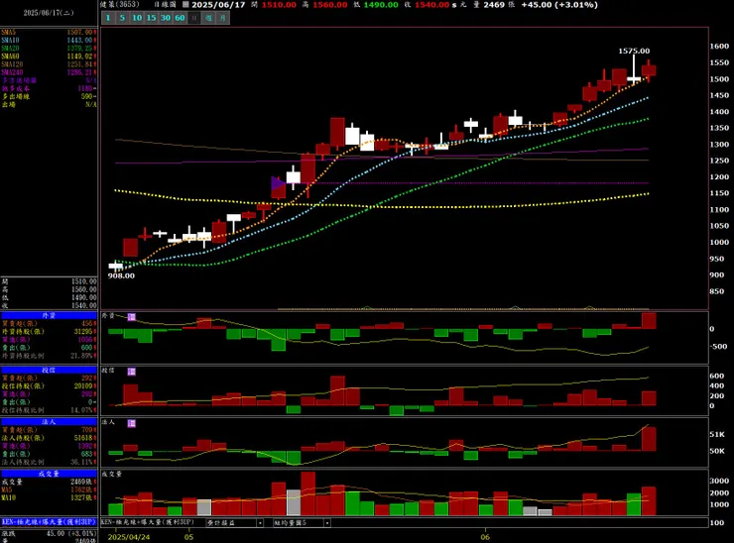The width and height of the screenshot is (734, 543).
Task: Click the SMA10 value 1443.00
Action: tap(79, 41)
